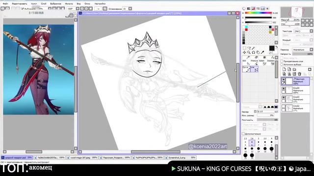The height and width of the screenshot is (176, 314).
Task: Select brush size 30
Action: coord(252,155)
